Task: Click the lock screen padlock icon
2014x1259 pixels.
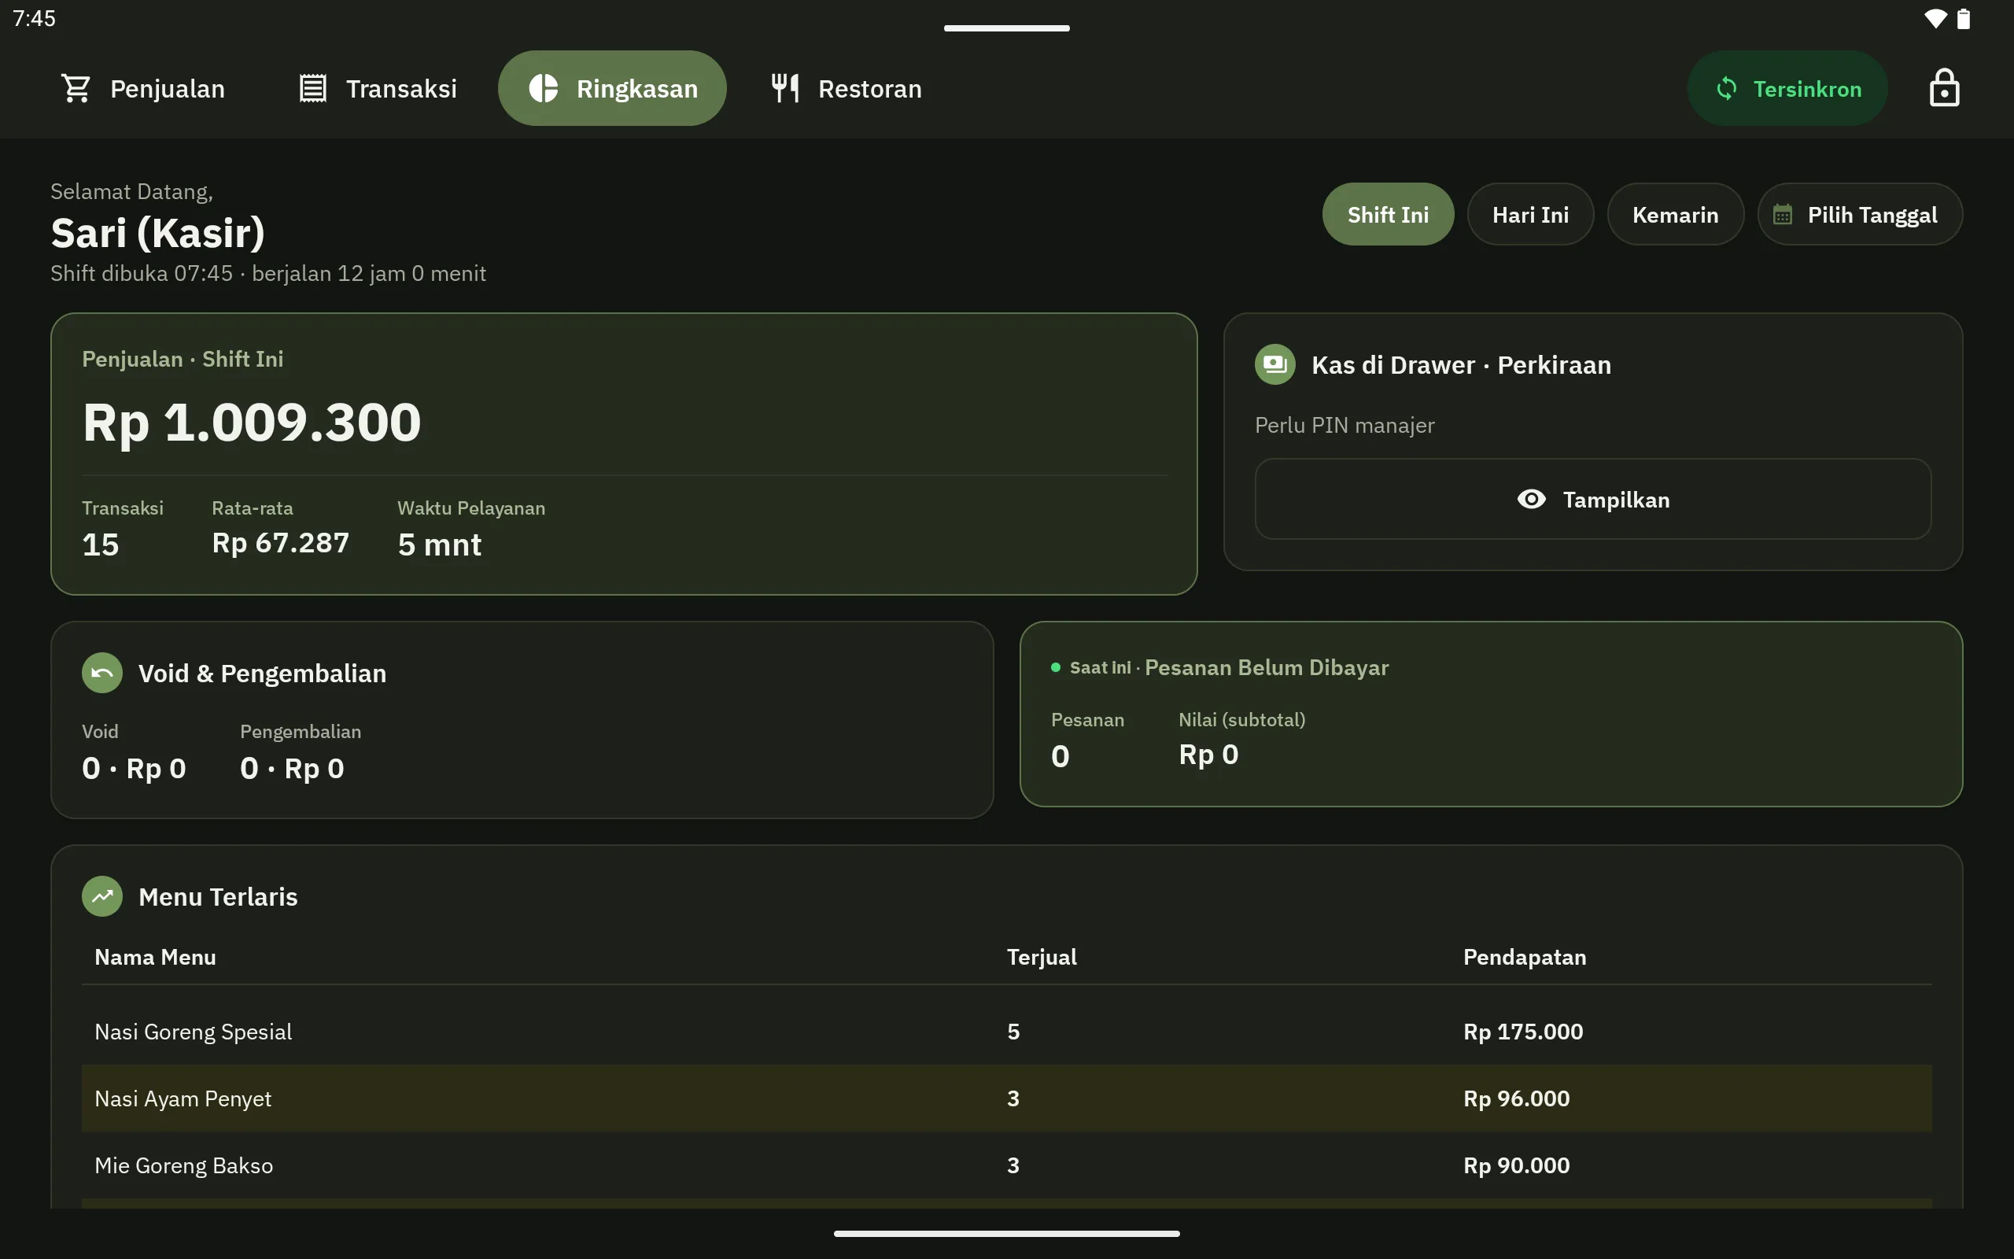Action: pos(1944,88)
